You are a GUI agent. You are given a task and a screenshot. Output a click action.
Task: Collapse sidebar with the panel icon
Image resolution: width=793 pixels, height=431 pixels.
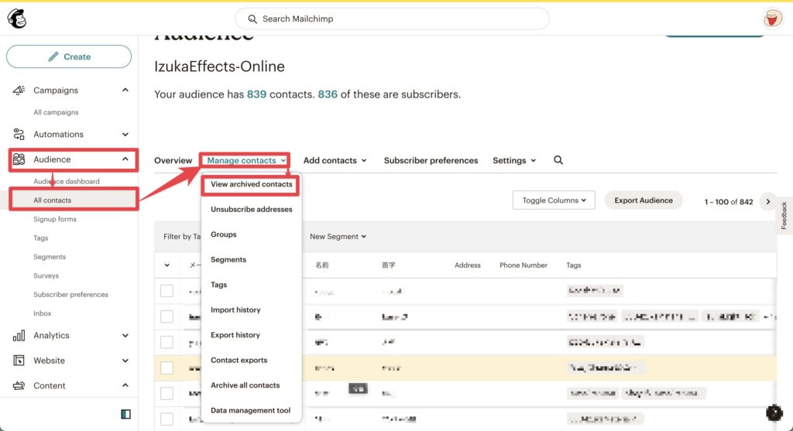[126, 414]
